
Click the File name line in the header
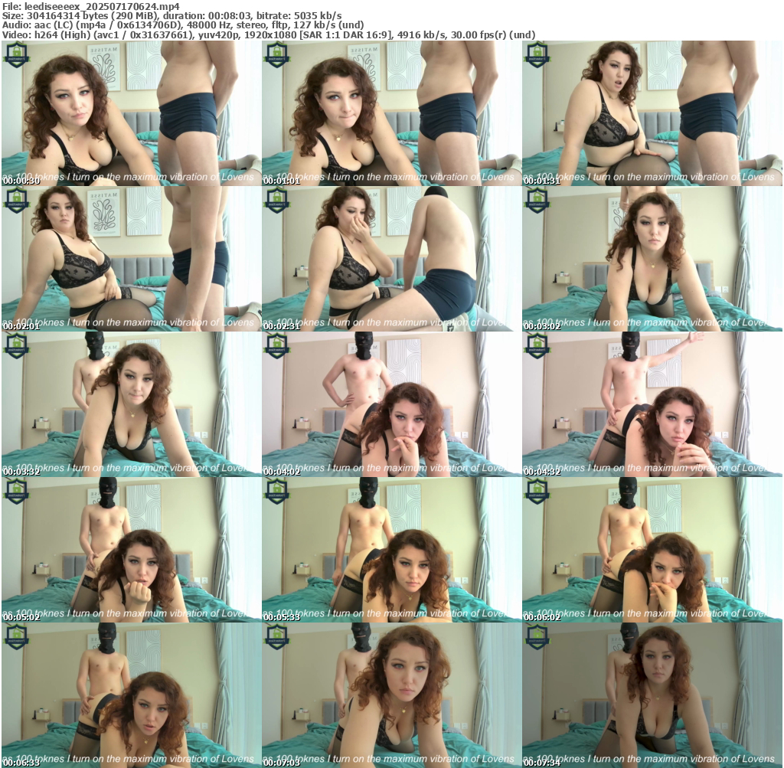point(91,6)
